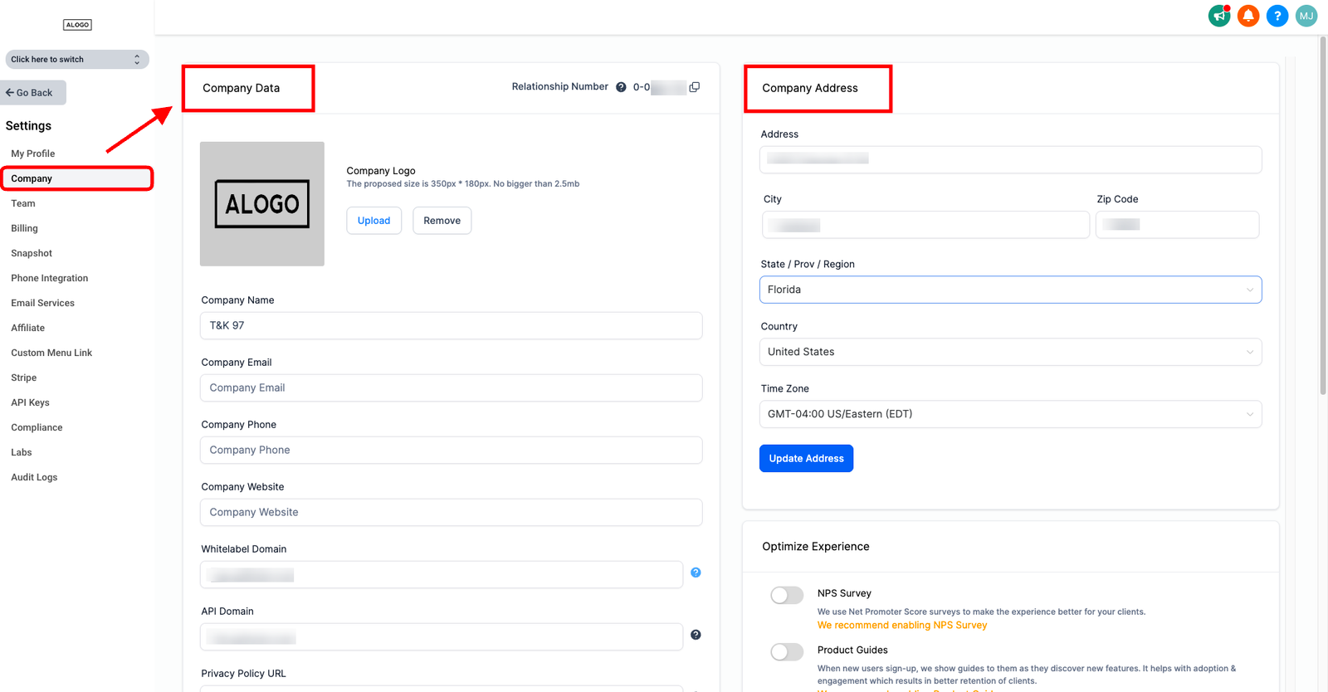
Task: Click the Whitelabel Domain info icon
Action: 696,573
